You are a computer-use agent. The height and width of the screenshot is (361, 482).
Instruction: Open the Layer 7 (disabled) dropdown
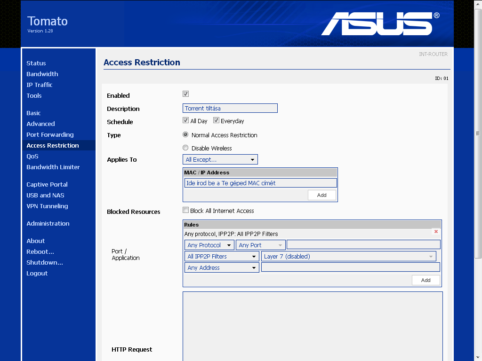click(349, 256)
